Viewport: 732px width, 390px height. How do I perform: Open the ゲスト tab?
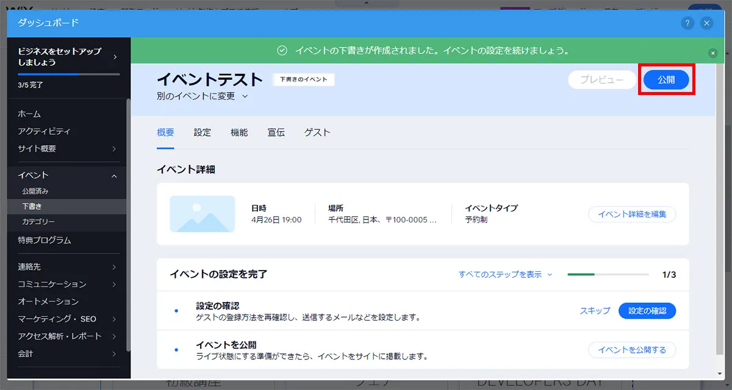pos(317,132)
